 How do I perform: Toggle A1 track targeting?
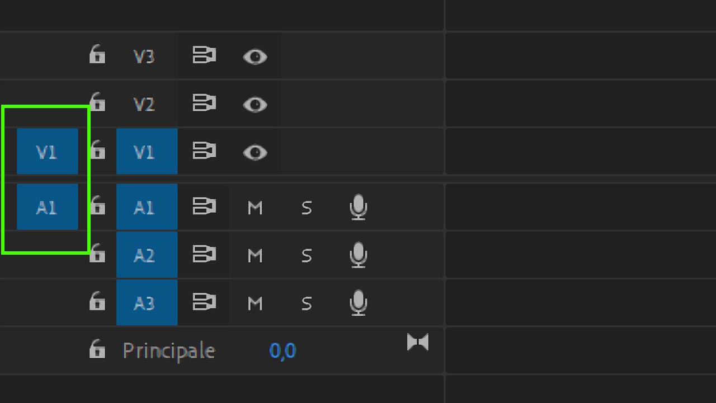coord(147,207)
